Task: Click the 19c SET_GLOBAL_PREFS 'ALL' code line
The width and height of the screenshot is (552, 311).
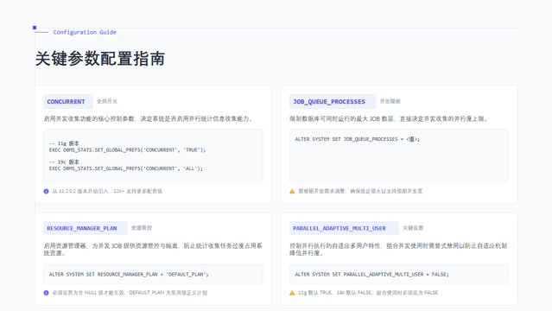Action: pos(126,168)
